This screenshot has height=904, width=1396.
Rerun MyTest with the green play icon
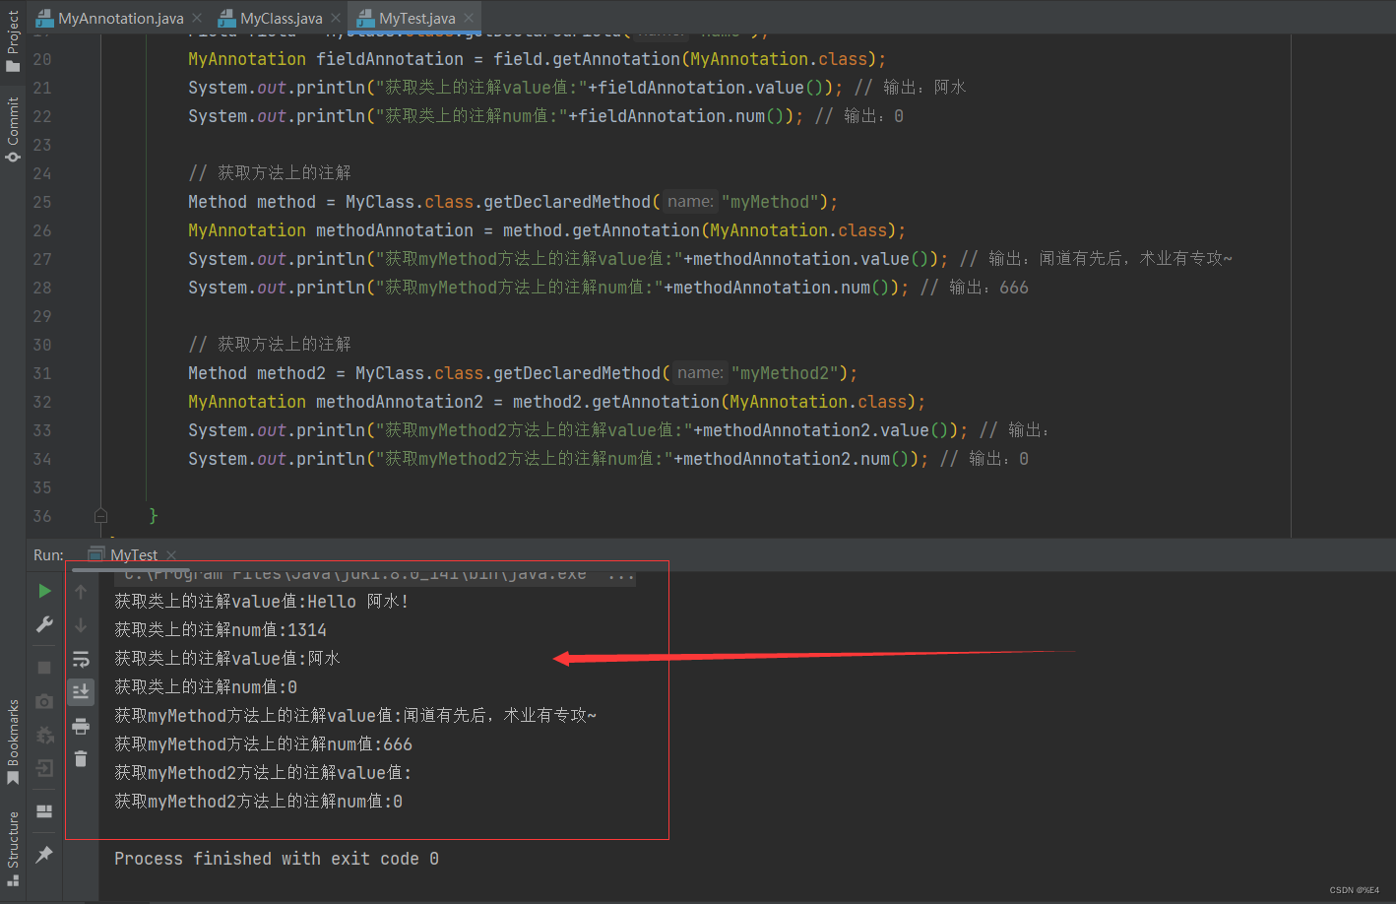(44, 591)
